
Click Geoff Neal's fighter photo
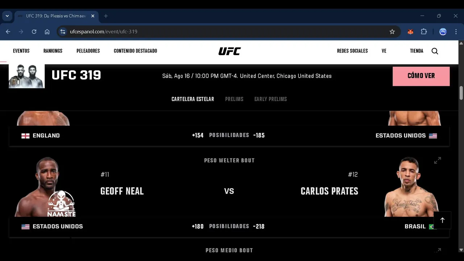45,187
